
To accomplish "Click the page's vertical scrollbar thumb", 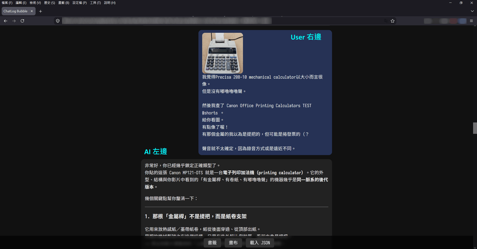I will point(475,128).
